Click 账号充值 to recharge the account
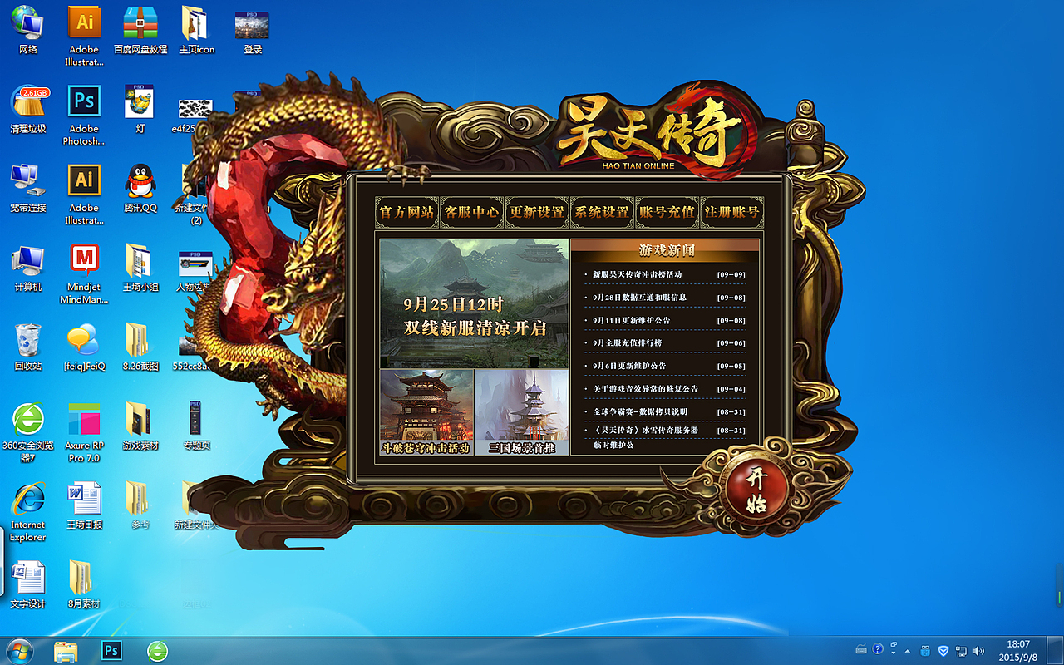The image size is (1064, 665). (x=667, y=212)
